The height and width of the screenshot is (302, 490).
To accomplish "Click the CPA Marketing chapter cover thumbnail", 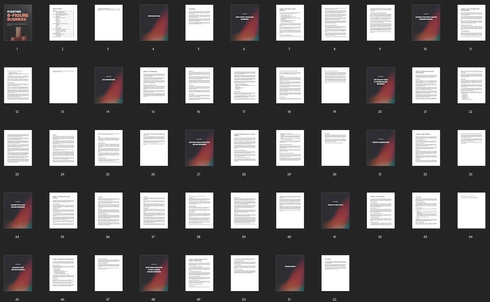I will tap(109, 85).
